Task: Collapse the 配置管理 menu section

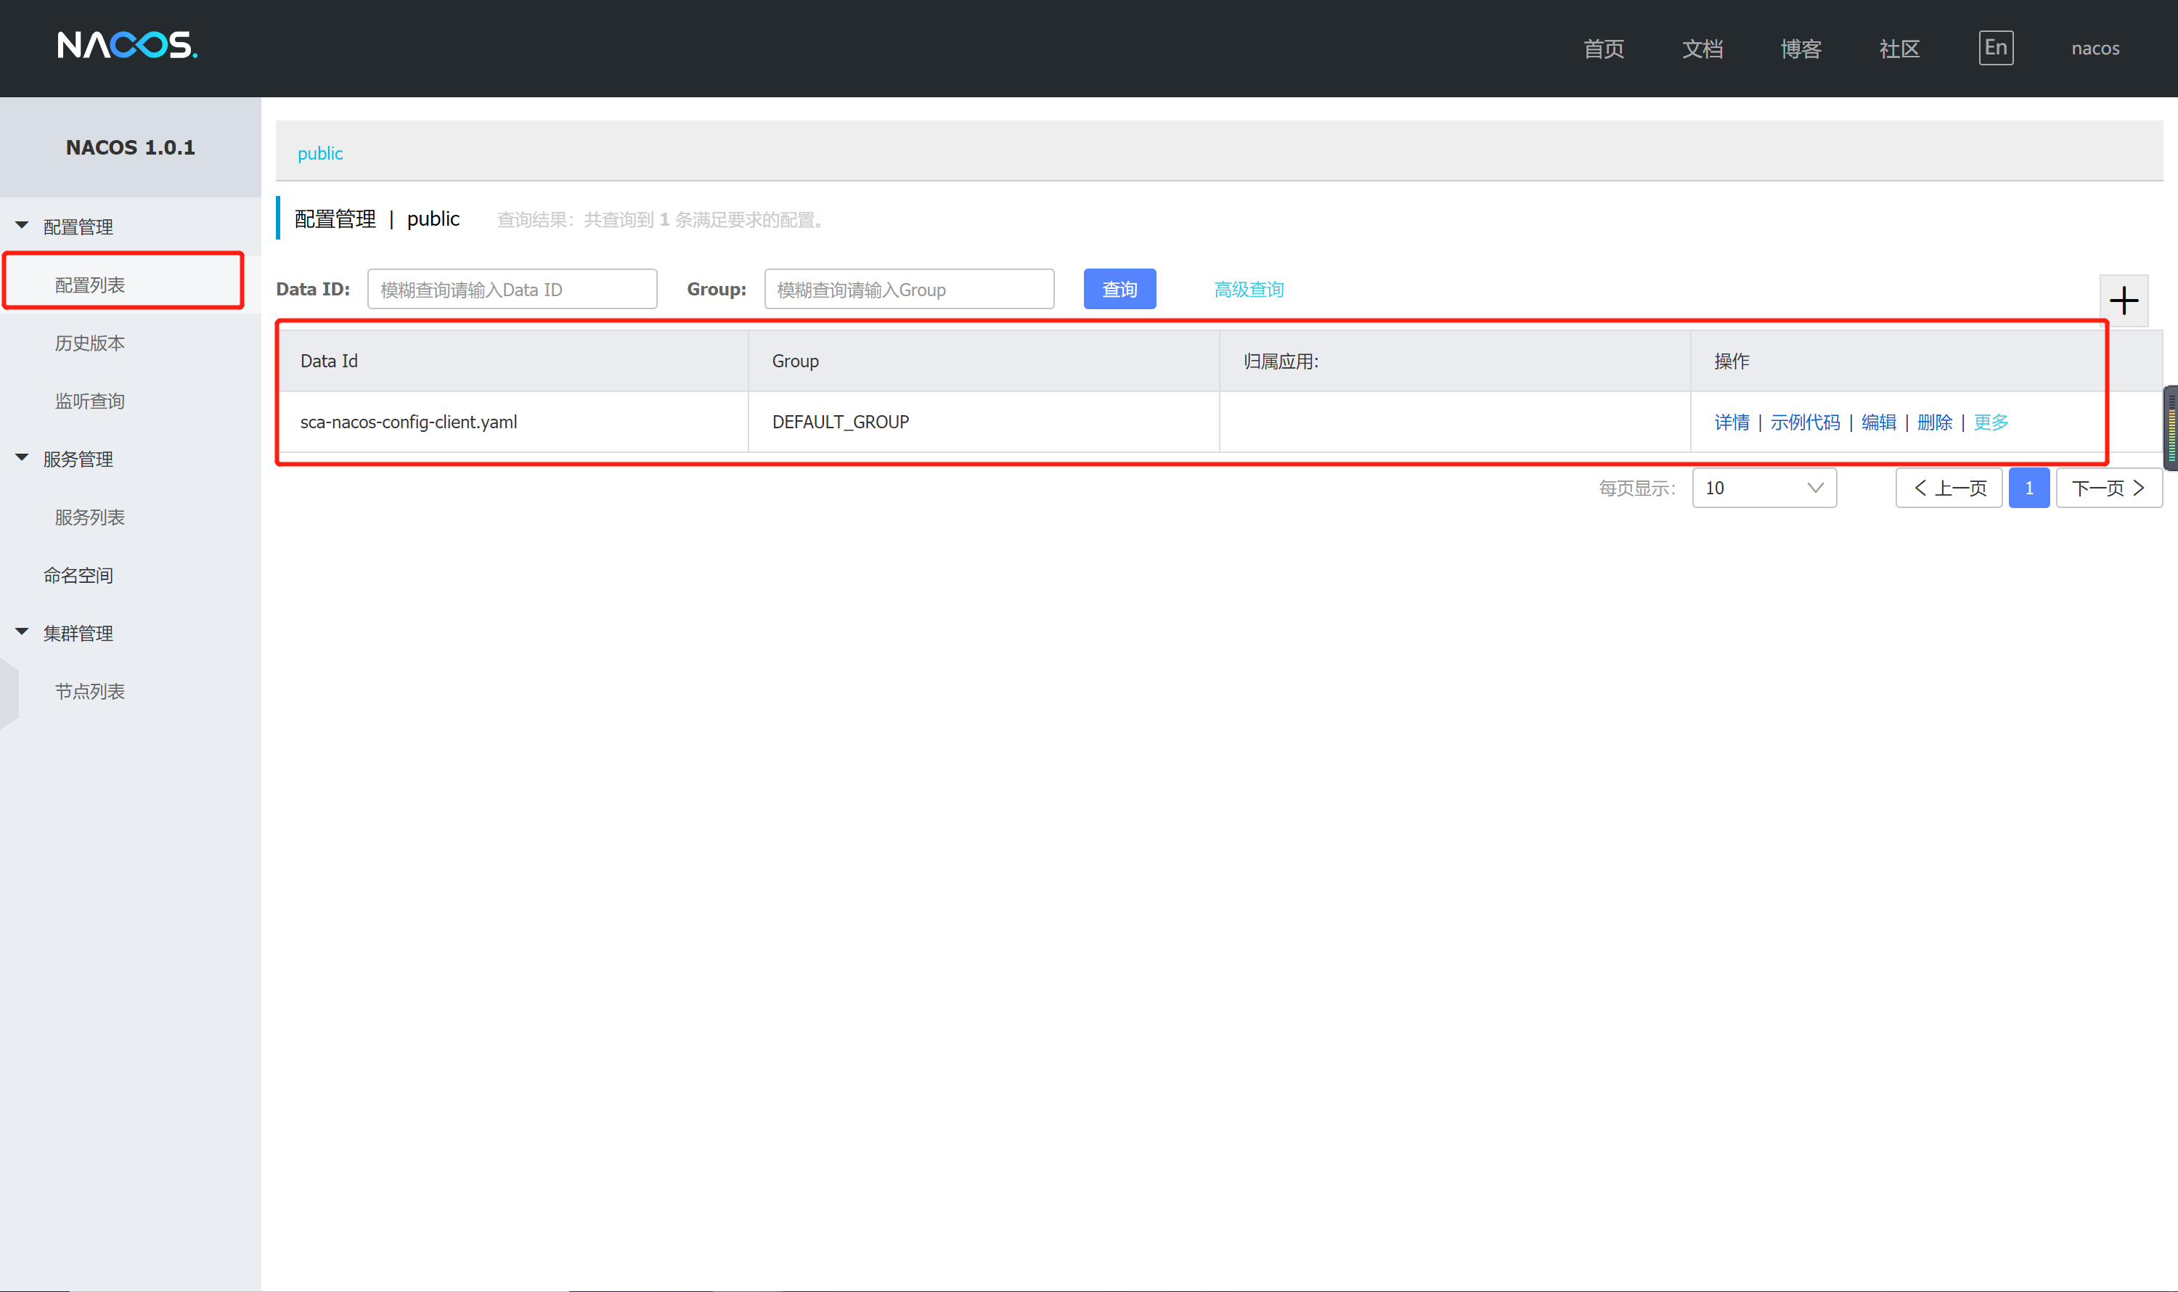Action: pos(23,226)
